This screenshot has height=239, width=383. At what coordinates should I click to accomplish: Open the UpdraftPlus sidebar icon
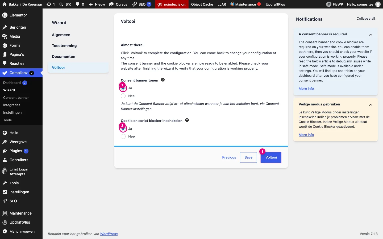[x=5, y=222]
